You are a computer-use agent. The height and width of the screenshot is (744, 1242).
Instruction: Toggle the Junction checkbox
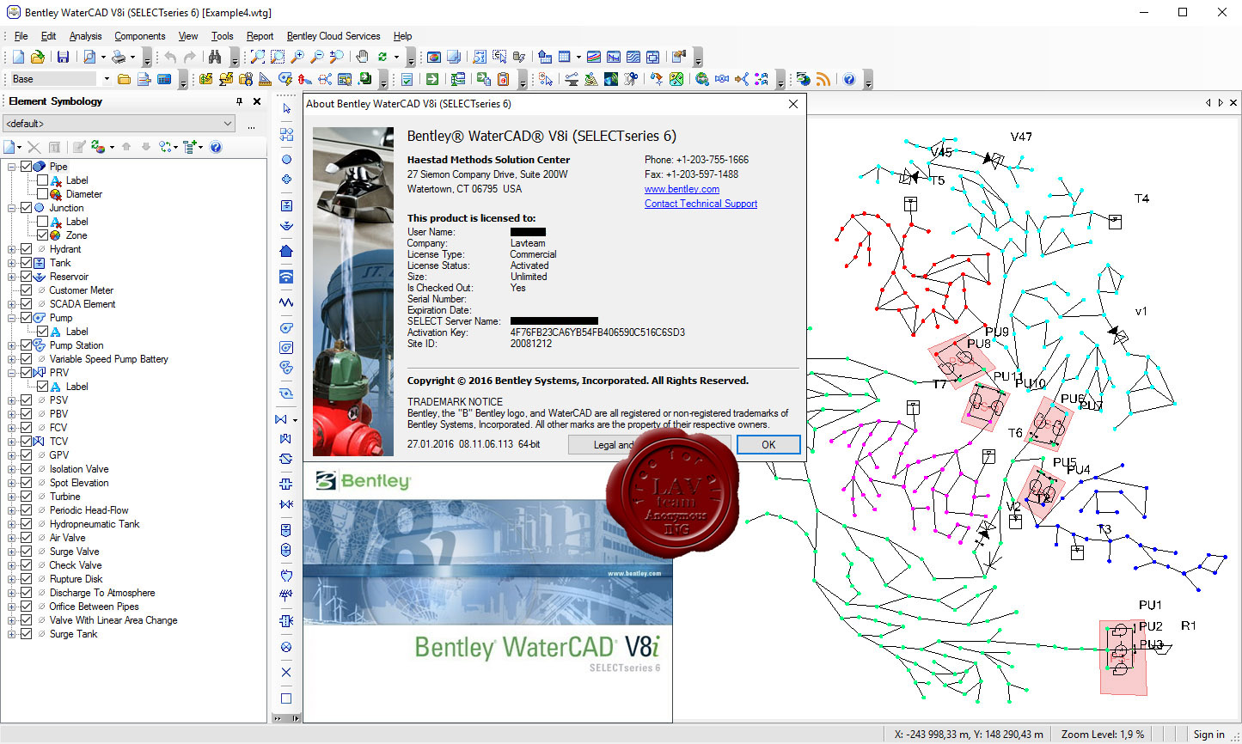pyautogui.click(x=26, y=208)
